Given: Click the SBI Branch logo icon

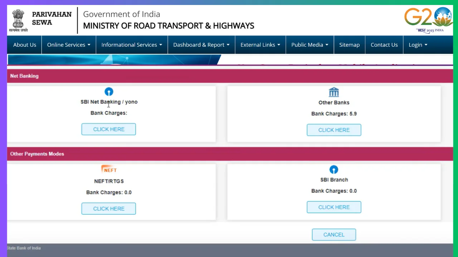Looking at the screenshot, I should tap(334, 170).
